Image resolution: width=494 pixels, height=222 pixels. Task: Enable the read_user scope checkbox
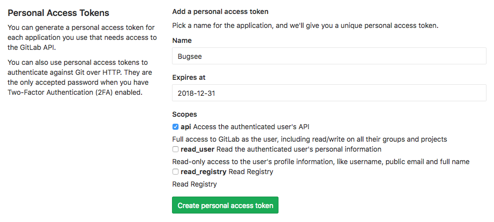[x=175, y=149]
